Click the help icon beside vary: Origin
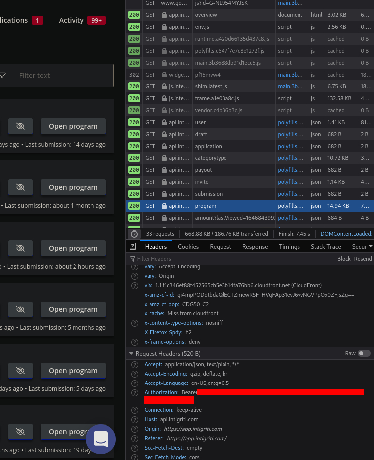 (x=135, y=276)
